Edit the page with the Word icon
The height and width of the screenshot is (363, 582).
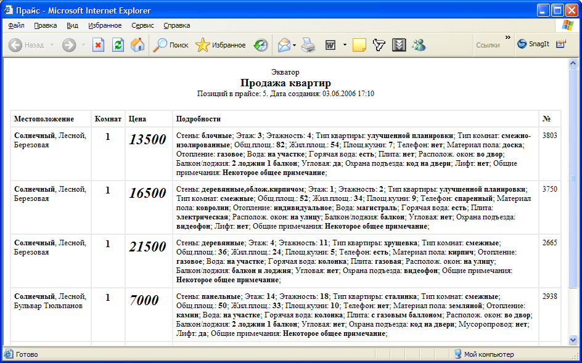[330, 45]
